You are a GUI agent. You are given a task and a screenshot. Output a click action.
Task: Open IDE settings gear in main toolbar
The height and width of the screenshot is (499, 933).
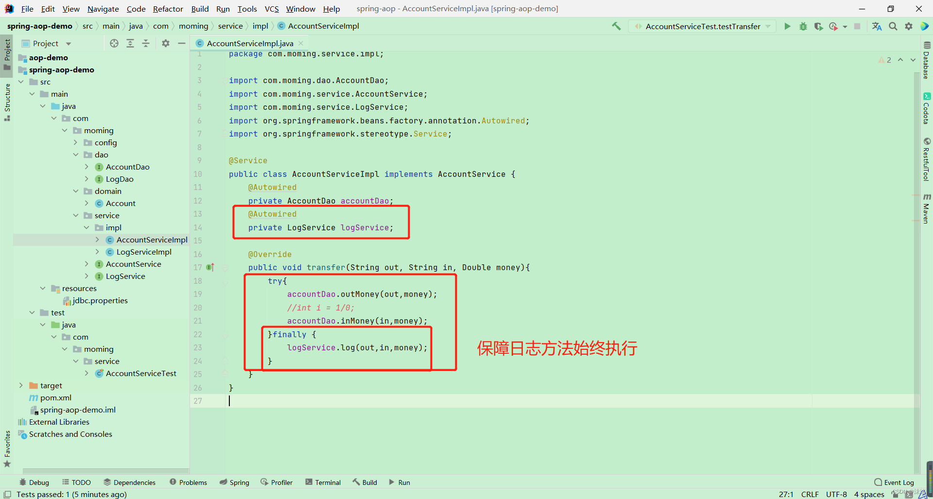909,26
